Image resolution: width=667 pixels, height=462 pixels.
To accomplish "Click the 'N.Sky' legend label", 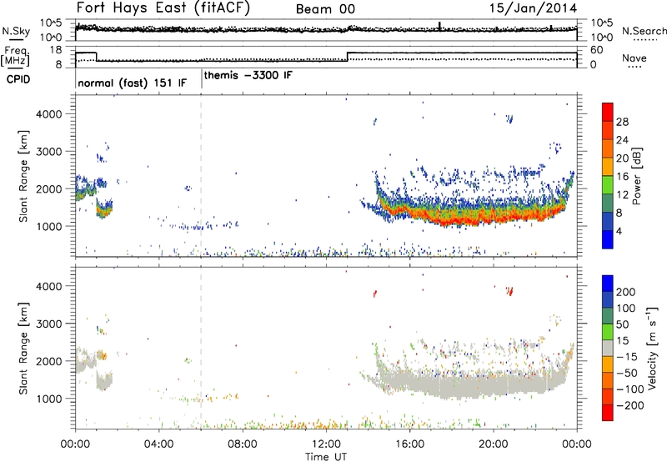I will pyautogui.click(x=16, y=31).
